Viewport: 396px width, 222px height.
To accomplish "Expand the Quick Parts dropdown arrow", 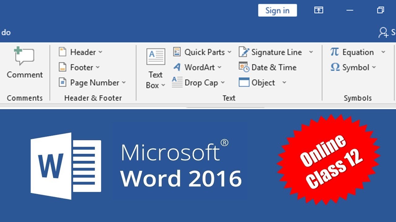I will (229, 52).
